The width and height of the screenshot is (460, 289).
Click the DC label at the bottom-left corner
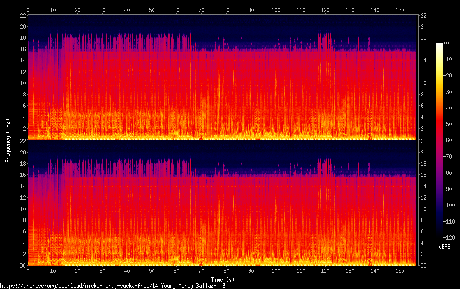[x=21, y=266]
